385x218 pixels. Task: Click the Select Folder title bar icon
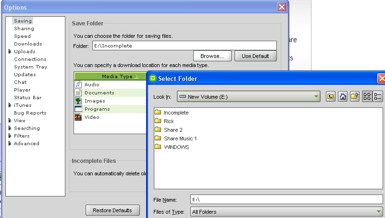[x=153, y=78]
